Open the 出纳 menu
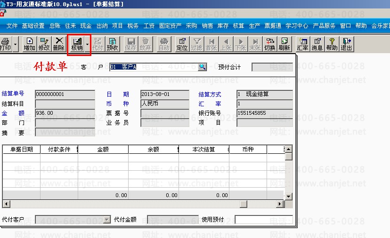 pyautogui.click(x=102, y=25)
